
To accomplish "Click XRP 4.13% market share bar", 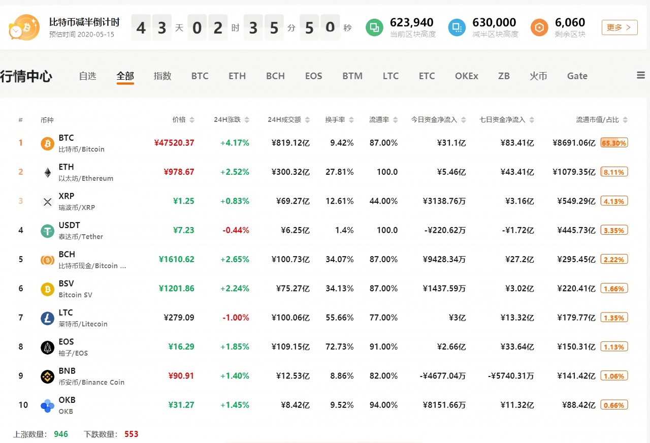I will (614, 201).
